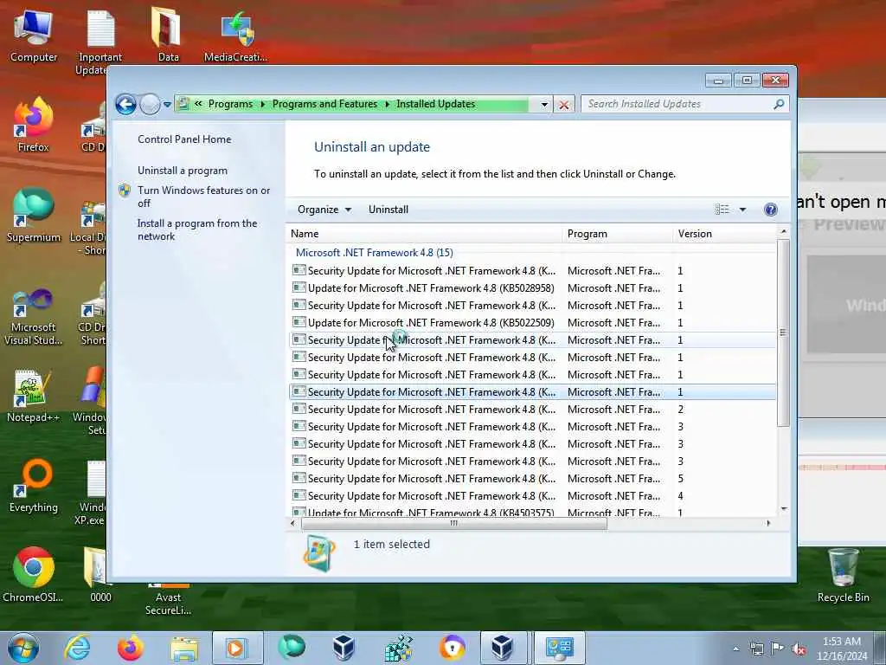Open Supermium from the taskbar
The height and width of the screenshot is (665, 886).
[x=291, y=648]
